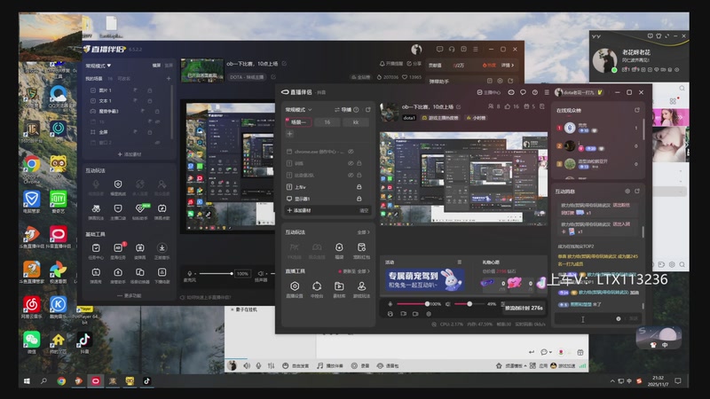Screen dimensions: 710x399
Task: Open 频道模板 dropdown in YY toolbar
Action: click(x=513, y=365)
